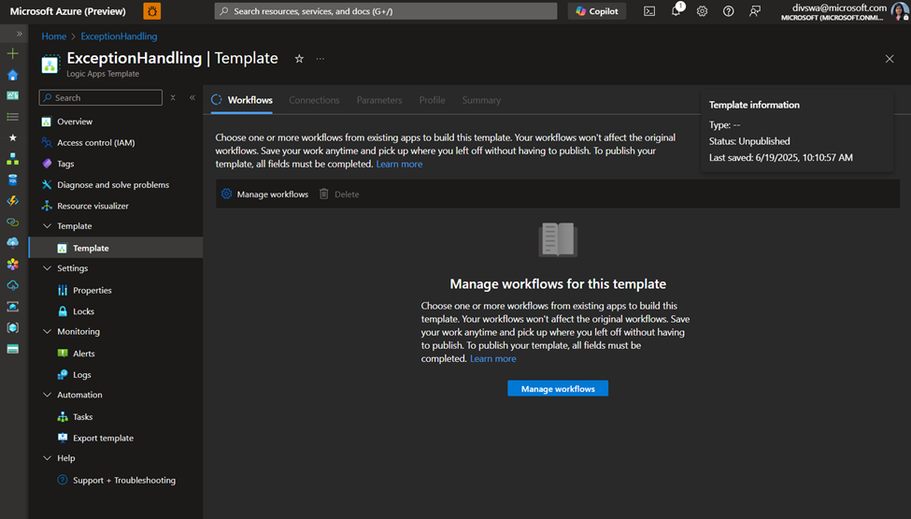This screenshot has width=911, height=519.
Task: Open the more options ellipsis by title
Action: pyautogui.click(x=320, y=59)
